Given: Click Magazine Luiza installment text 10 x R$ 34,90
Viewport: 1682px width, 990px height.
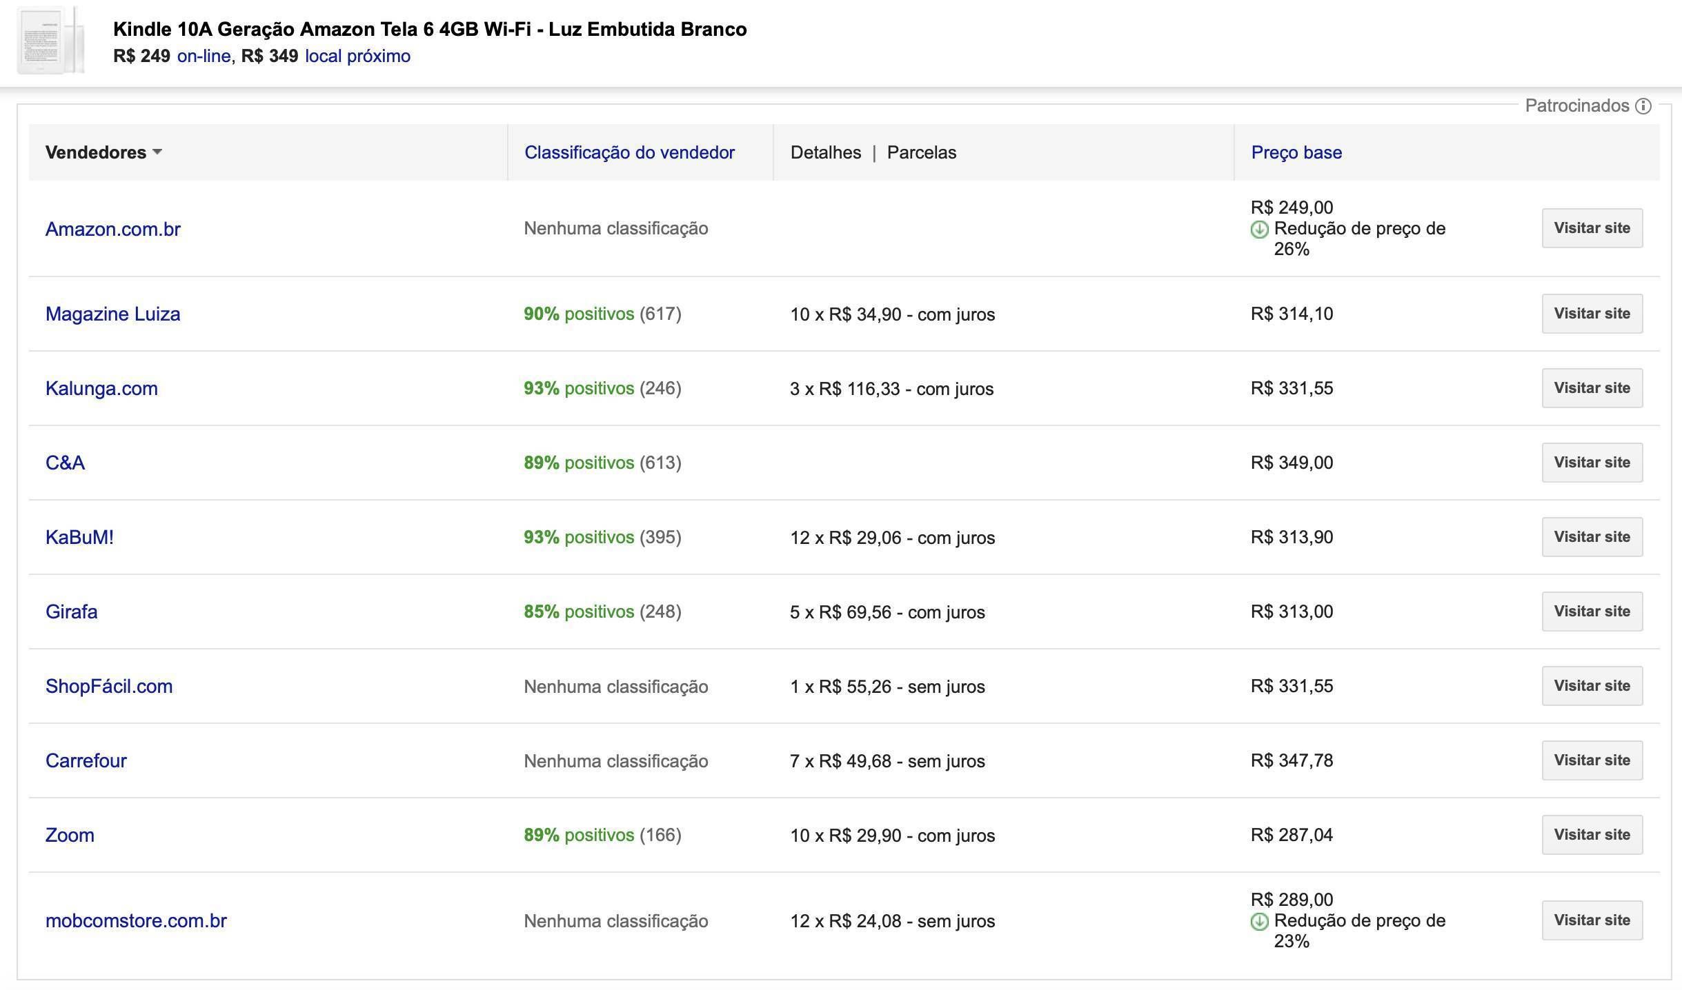Looking at the screenshot, I should click(893, 314).
